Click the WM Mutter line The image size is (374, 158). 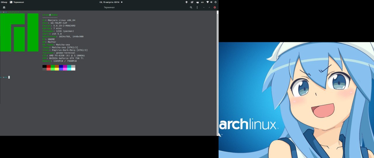49,42
